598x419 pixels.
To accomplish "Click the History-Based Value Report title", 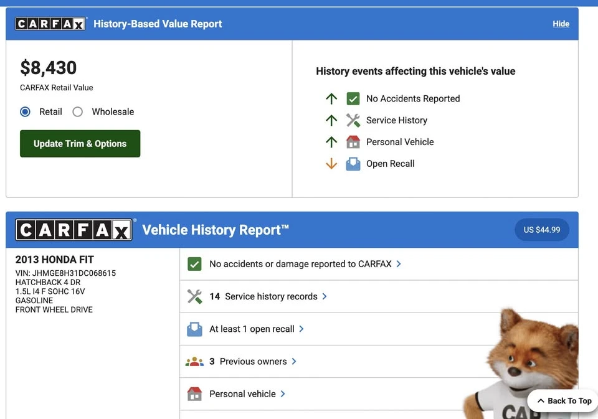I will pyautogui.click(x=158, y=24).
